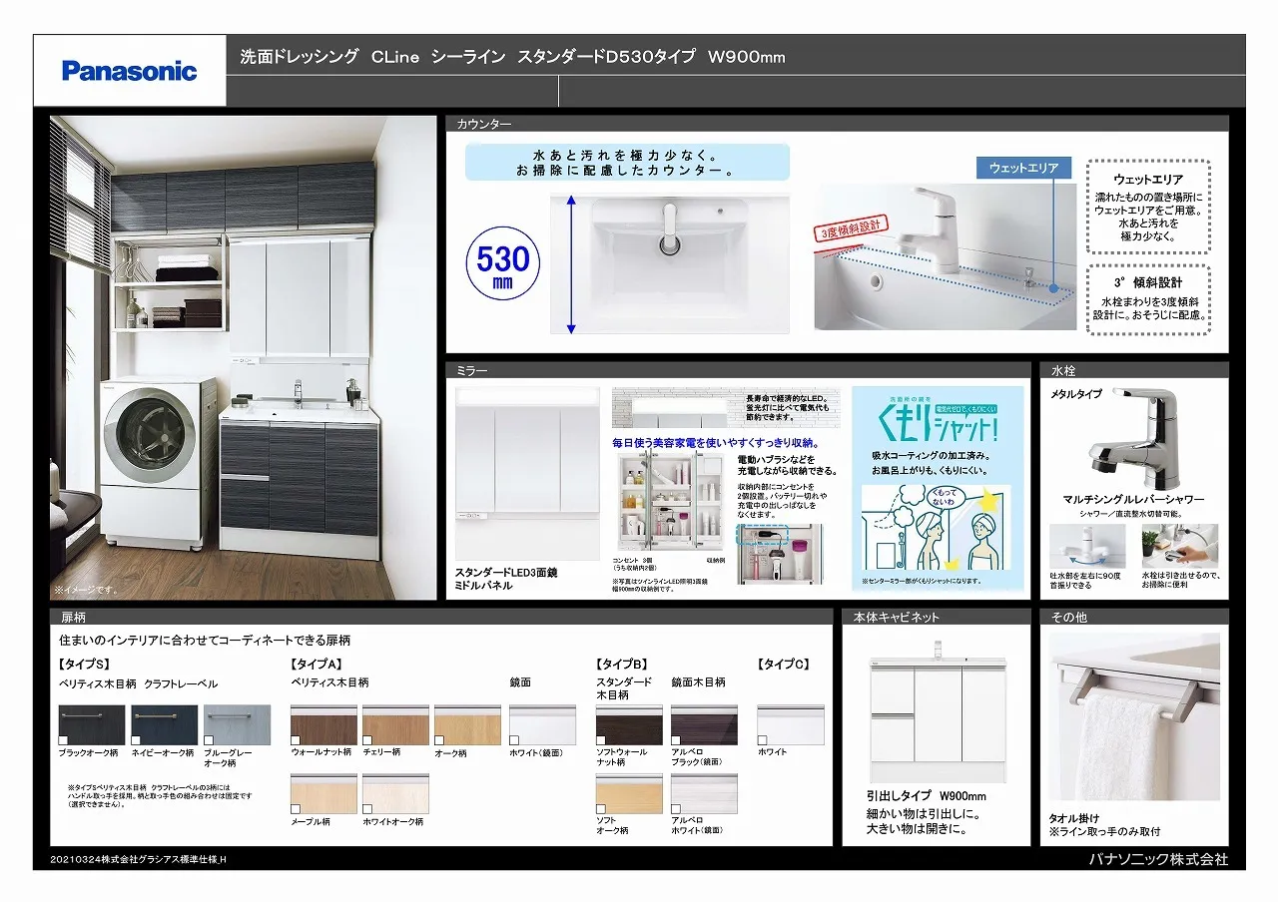Tick the ブラックオーク柄 checkbox

click(x=65, y=739)
